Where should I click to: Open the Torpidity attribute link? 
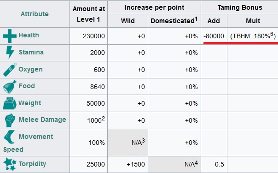[32, 164]
